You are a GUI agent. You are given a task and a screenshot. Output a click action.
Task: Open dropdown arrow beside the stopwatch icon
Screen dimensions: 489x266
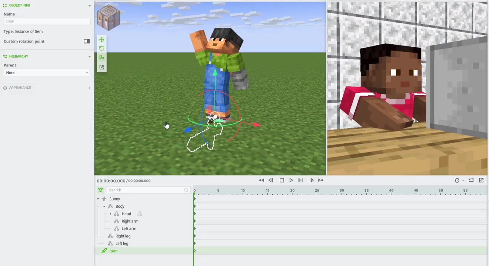[x=463, y=181]
